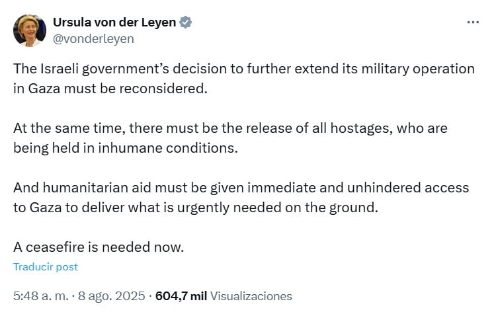Open Ursula von der Leyen's profile photo
The width and height of the screenshot is (494, 314).
30,30
